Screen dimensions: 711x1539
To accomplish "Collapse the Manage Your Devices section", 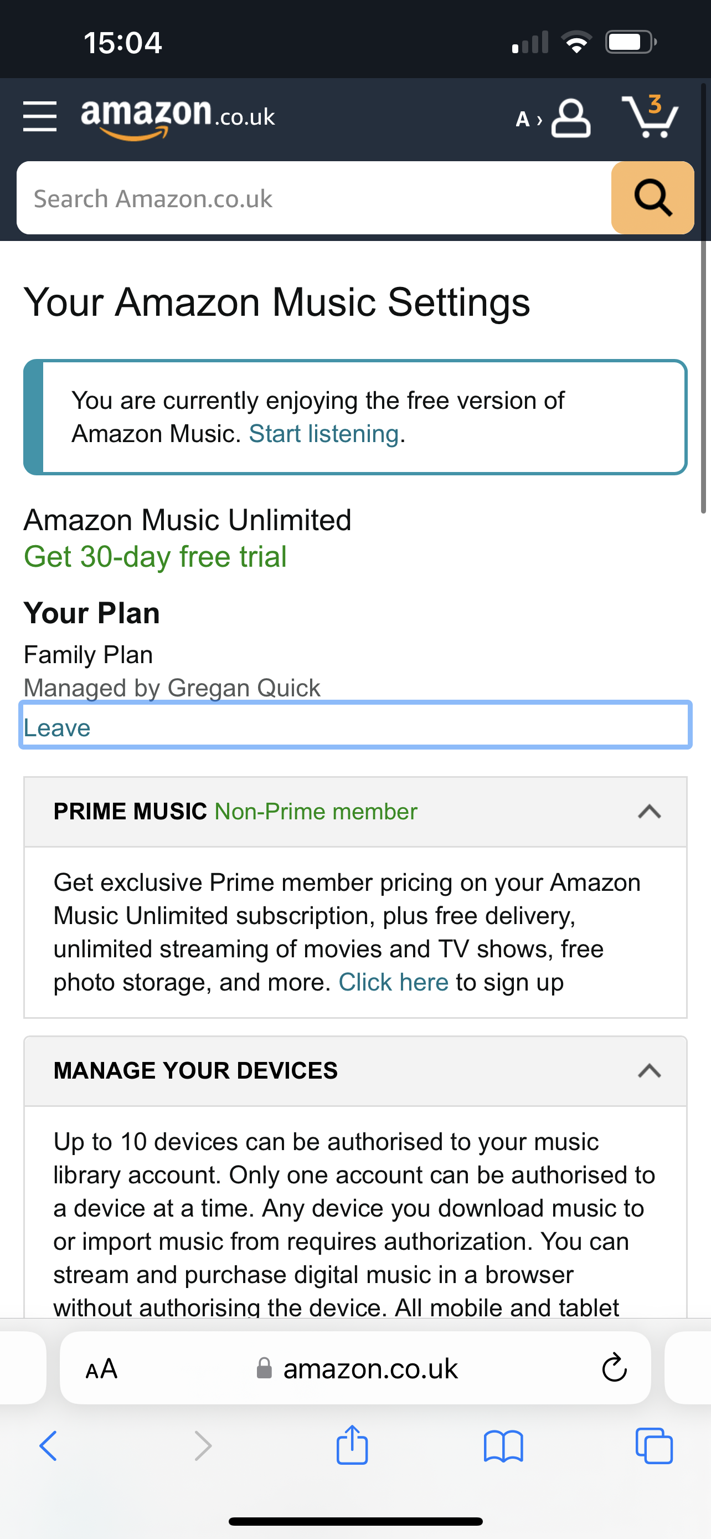I will pyautogui.click(x=650, y=1071).
